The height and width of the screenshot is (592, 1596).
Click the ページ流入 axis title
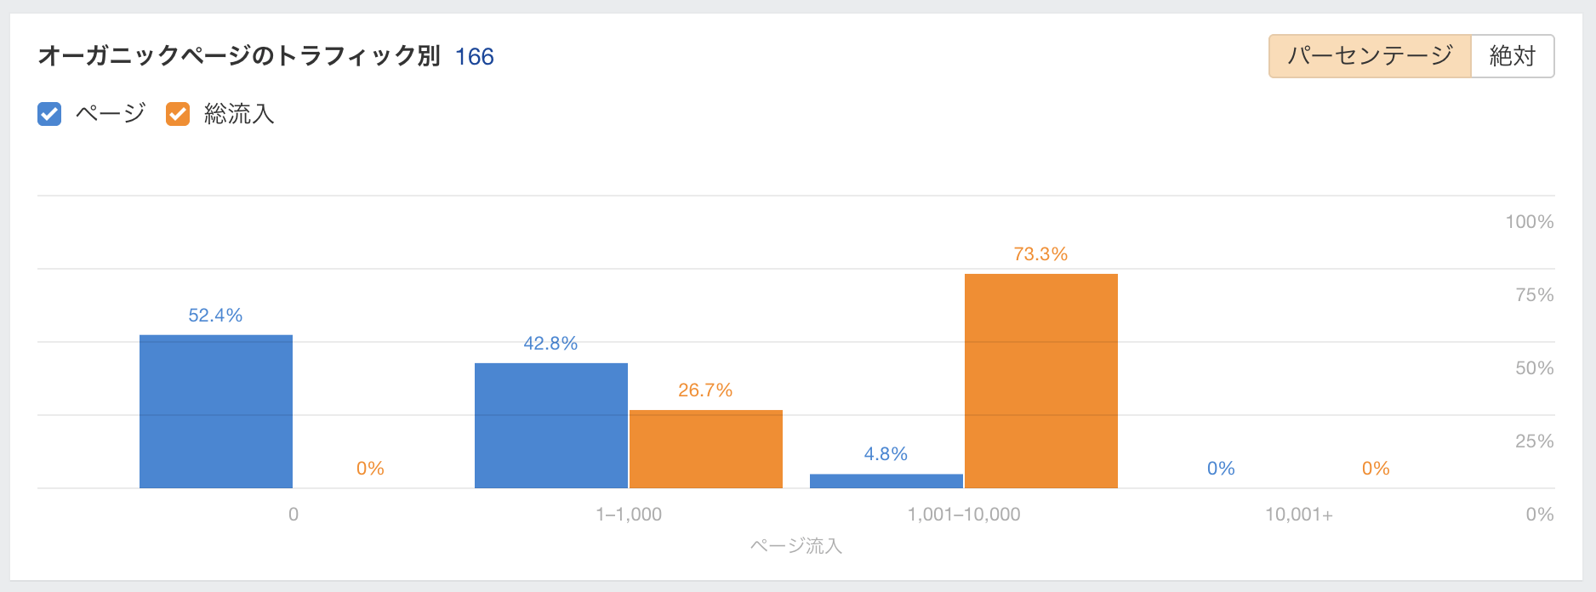796,546
